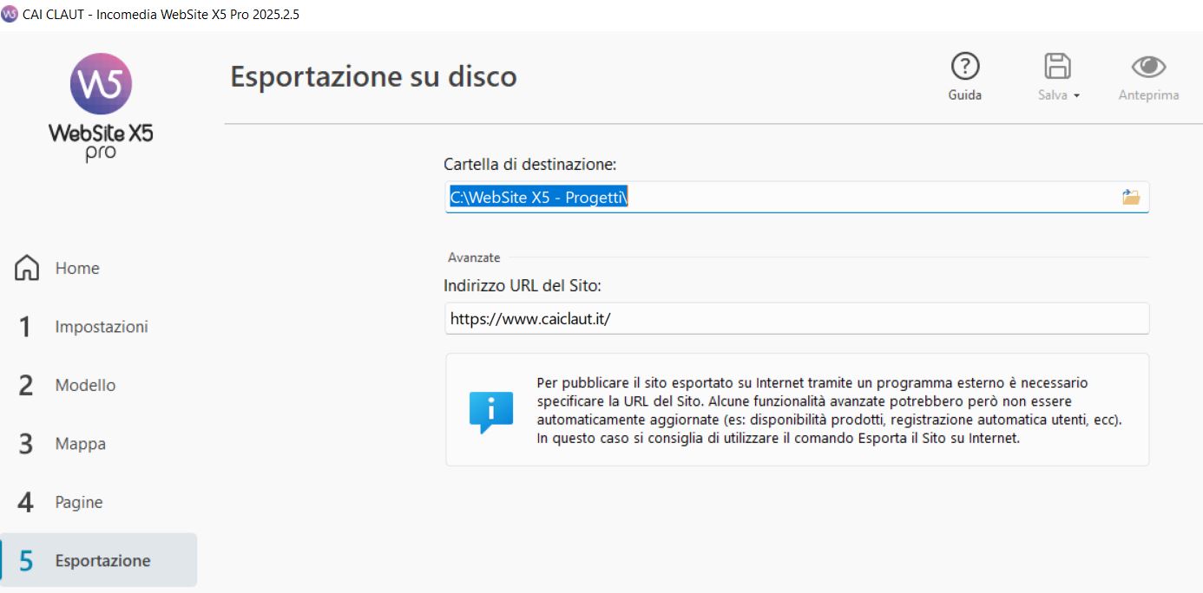Open Anteprima preview eye icon

tap(1148, 66)
